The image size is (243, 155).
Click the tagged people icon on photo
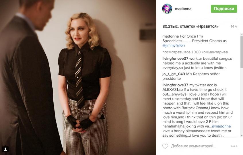pyautogui.click(x=5, y=149)
